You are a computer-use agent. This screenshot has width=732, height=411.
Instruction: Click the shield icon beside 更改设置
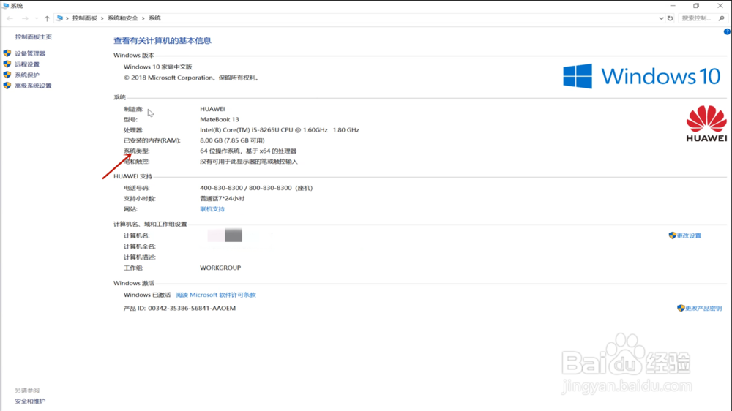tap(672, 235)
